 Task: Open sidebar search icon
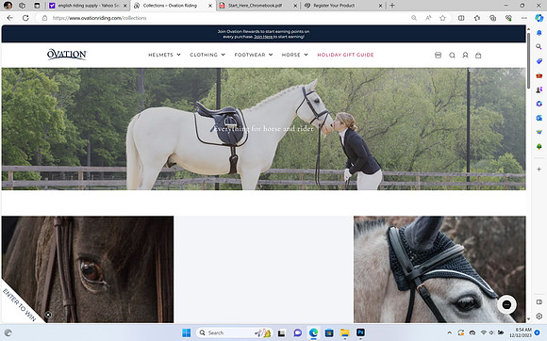[x=539, y=47]
